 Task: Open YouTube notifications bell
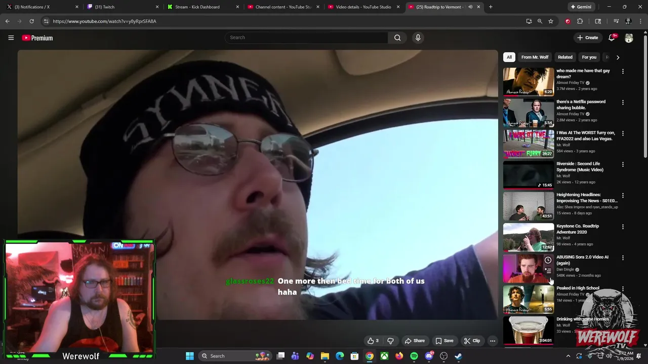[612, 38]
